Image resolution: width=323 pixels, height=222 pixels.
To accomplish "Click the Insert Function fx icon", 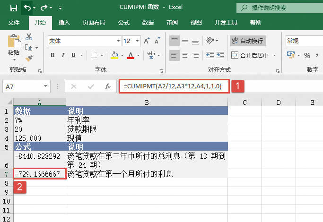I will coord(108,86).
